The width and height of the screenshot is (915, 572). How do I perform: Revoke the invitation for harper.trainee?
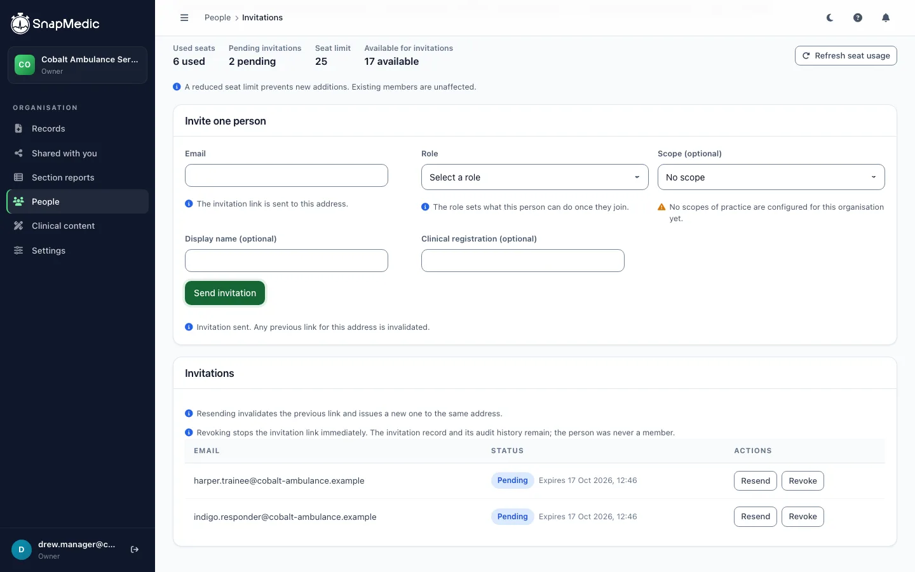click(x=803, y=481)
